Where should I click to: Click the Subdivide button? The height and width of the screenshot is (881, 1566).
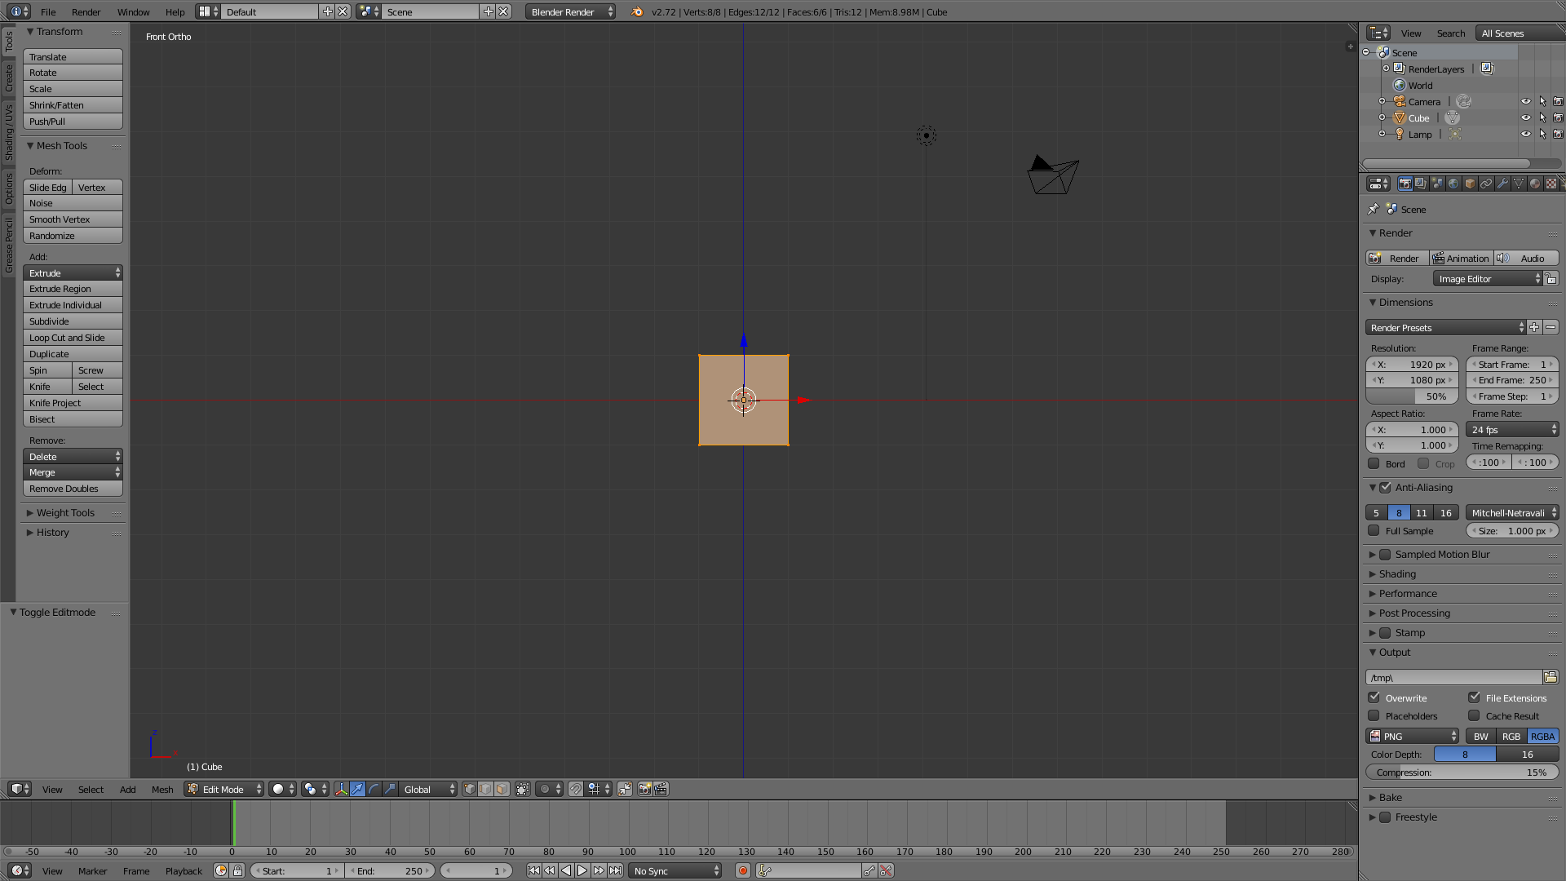(73, 321)
